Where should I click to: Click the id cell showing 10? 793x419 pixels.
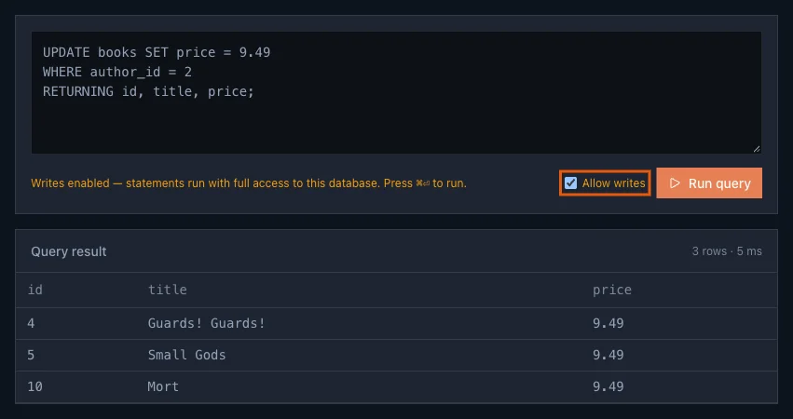[x=34, y=386]
